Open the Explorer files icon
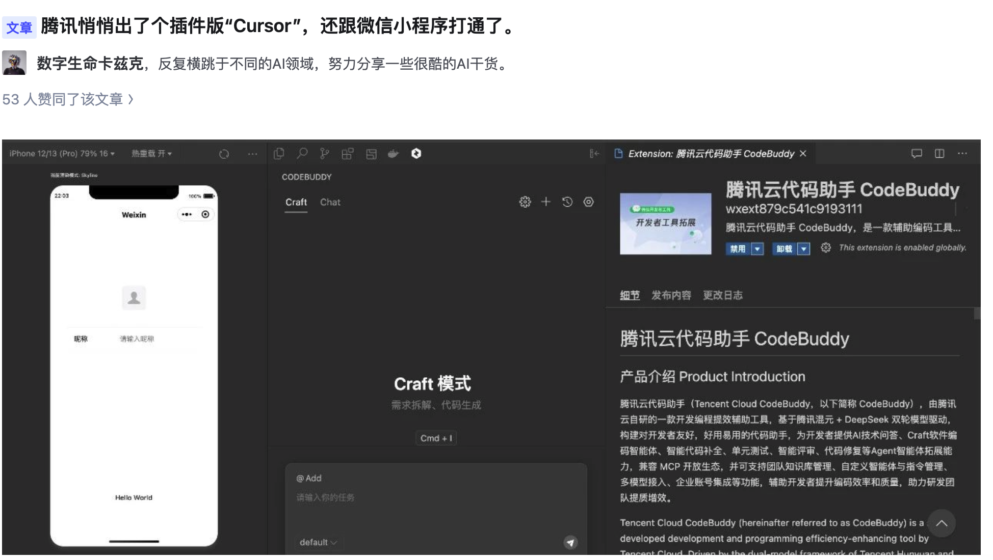The image size is (993, 560). click(x=279, y=154)
